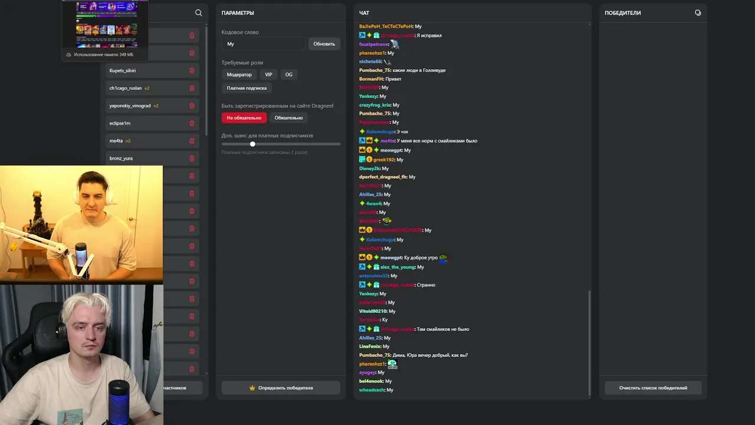755x425 pixels.
Task: Click the Кодовое слово input field
Action: (264, 44)
